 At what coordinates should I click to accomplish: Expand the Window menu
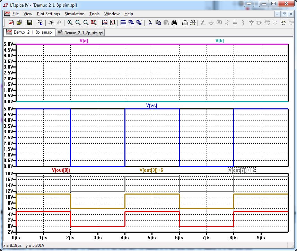[112, 14]
